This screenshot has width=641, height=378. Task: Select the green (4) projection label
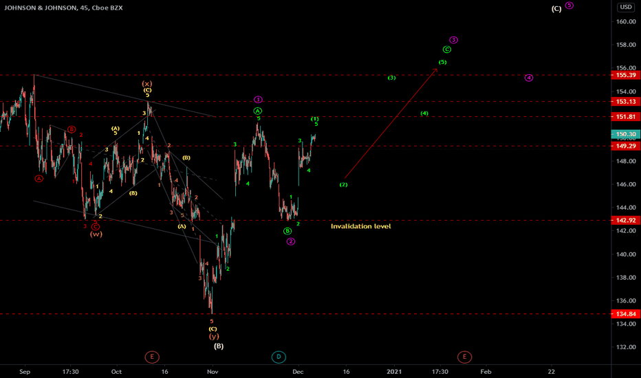tap(425, 113)
